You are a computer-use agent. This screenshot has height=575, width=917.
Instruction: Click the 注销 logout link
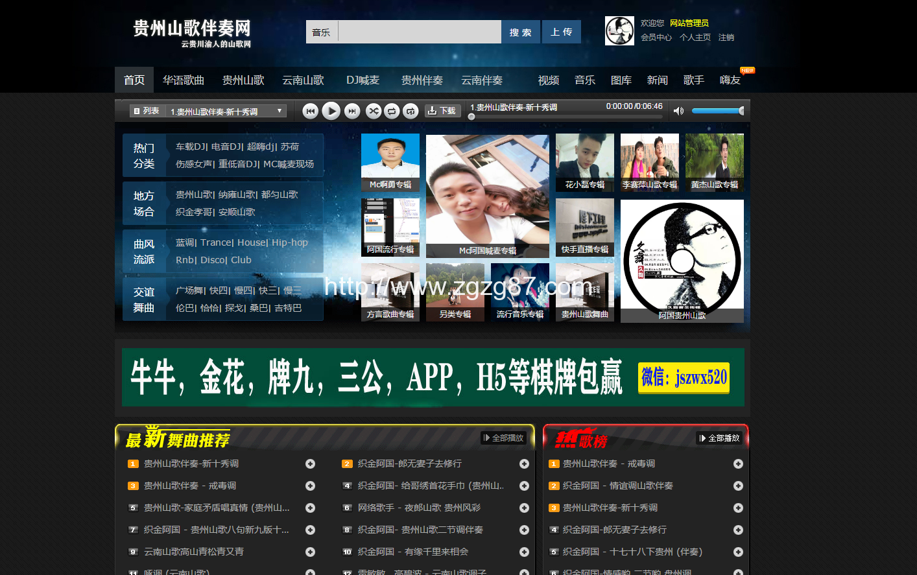(x=726, y=38)
